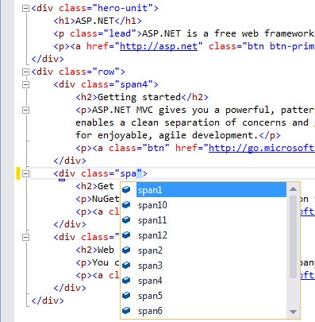This screenshot has width=315, height=322.
Task: Click the 'Getting started' h2 text
Action: point(139,97)
